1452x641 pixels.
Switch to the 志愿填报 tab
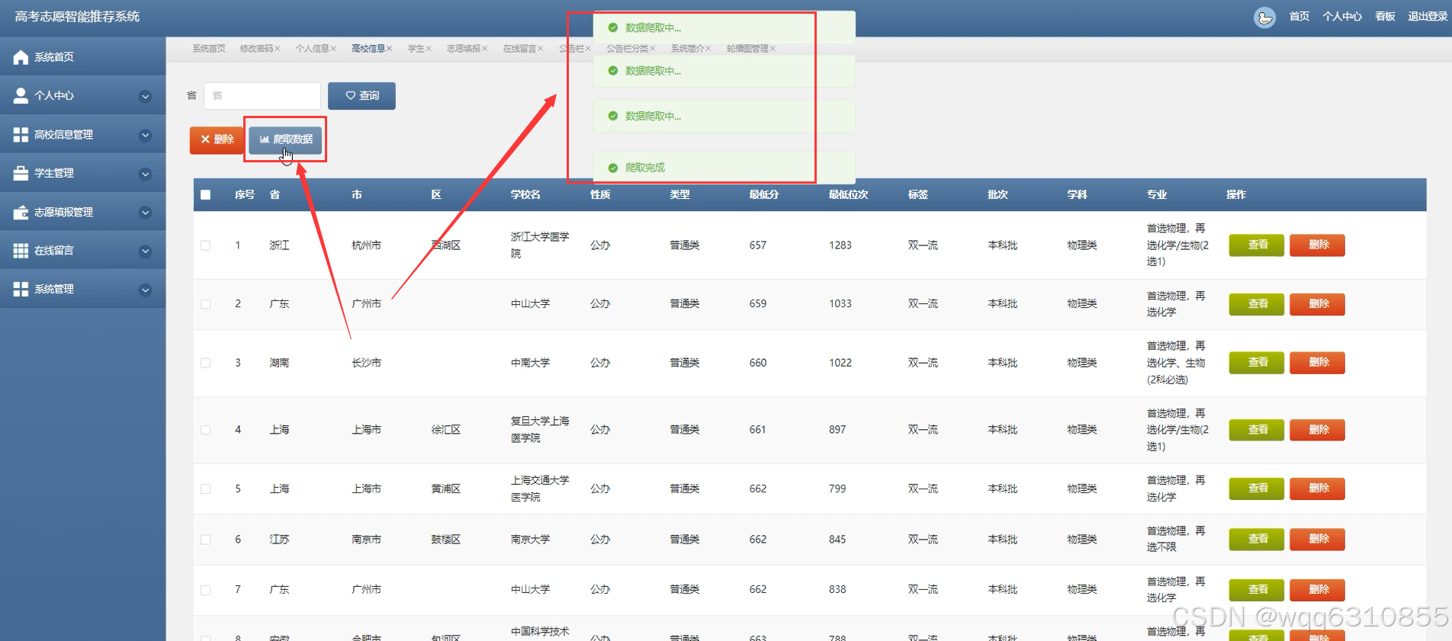464,49
